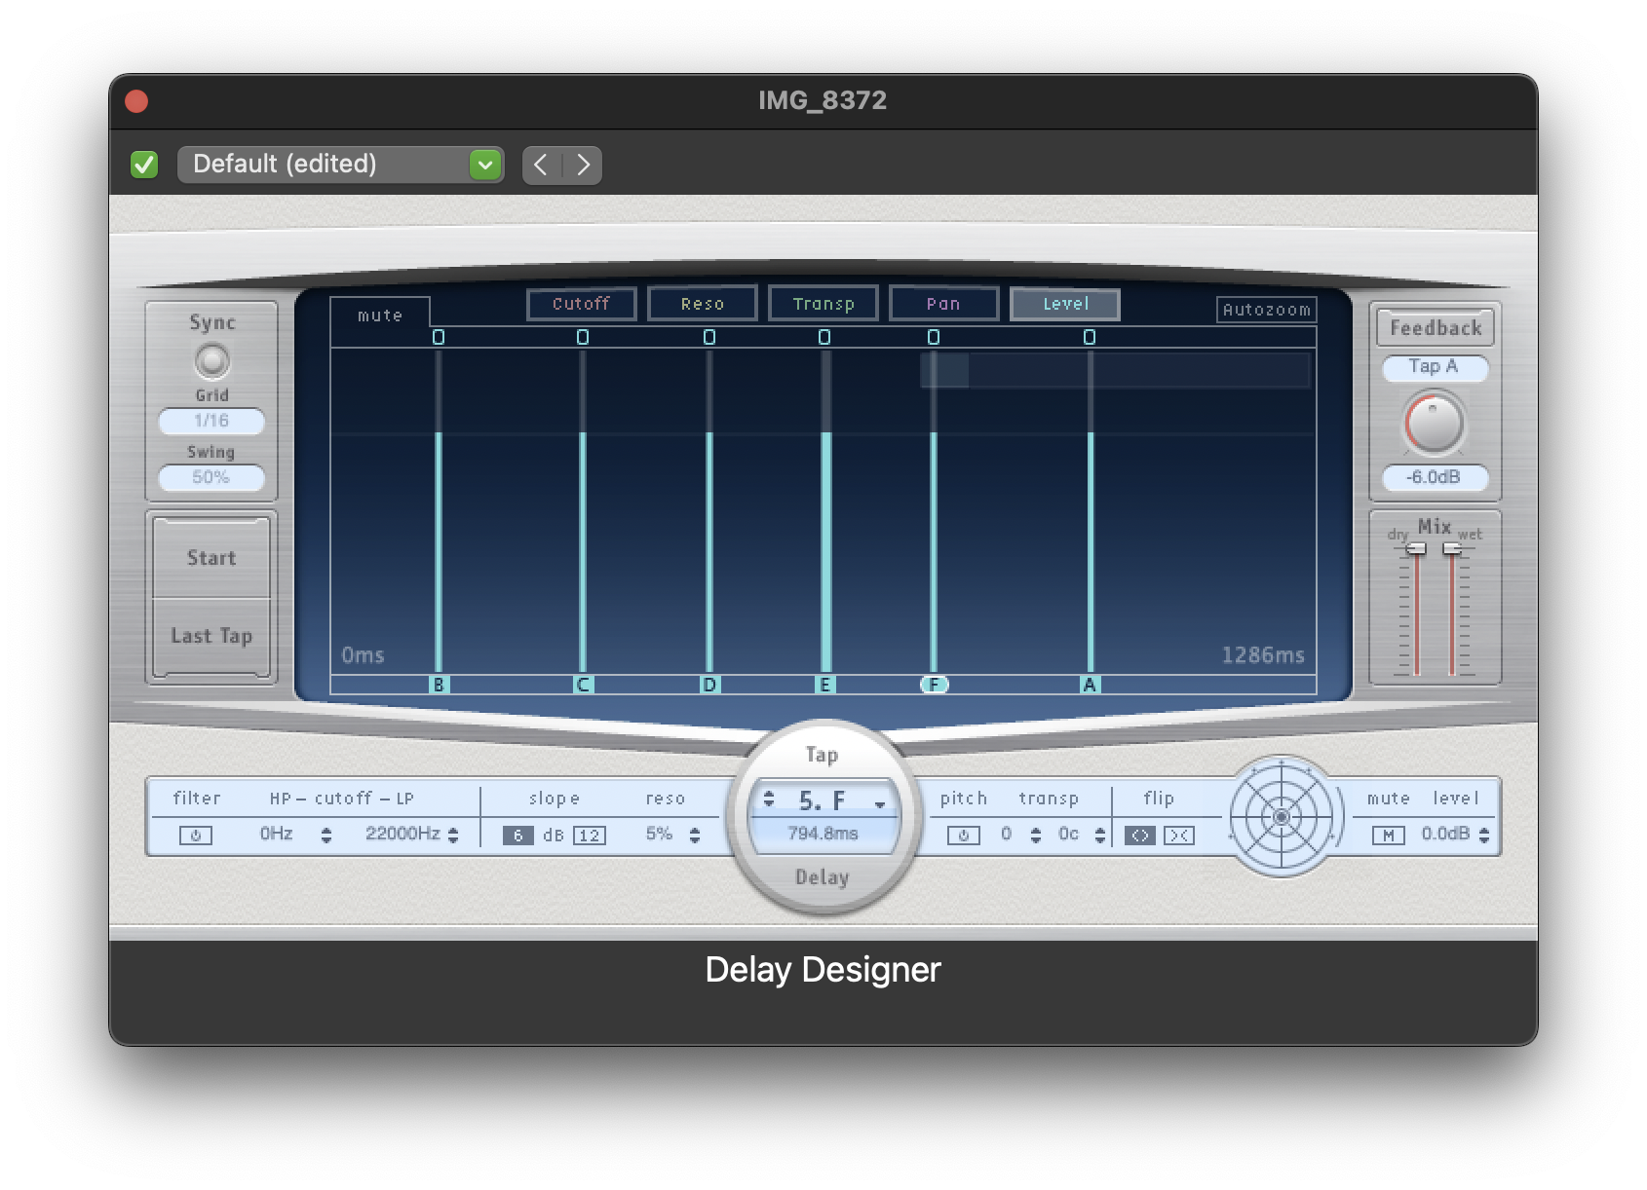Toggle the filter on/off button
The width and height of the screenshot is (1647, 1190).
196,836
